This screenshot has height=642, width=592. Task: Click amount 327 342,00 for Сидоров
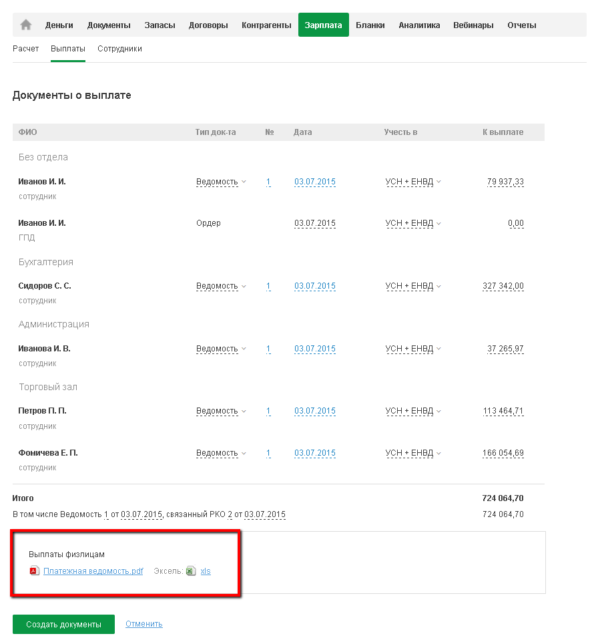tap(503, 286)
